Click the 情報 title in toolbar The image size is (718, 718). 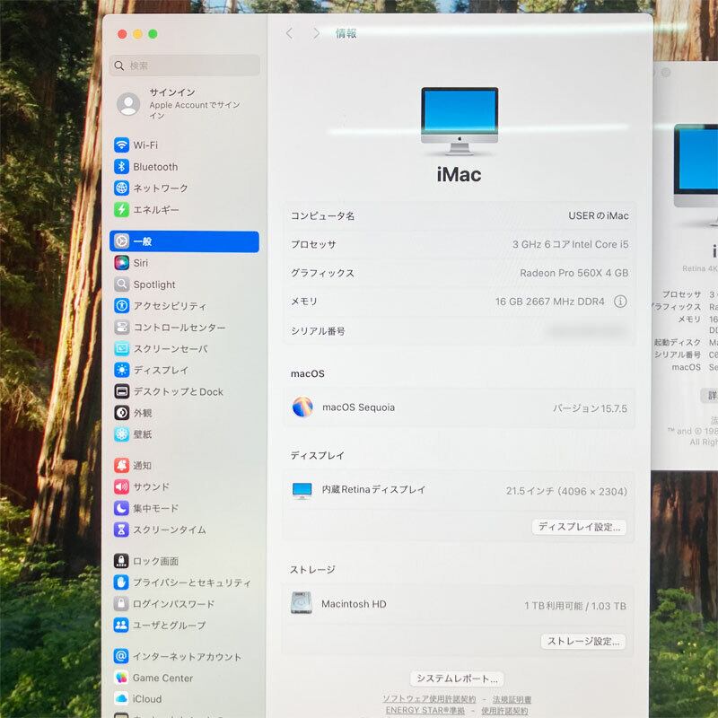pos(346,33)
